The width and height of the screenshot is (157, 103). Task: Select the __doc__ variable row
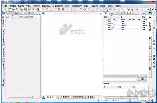pos(125,21)
